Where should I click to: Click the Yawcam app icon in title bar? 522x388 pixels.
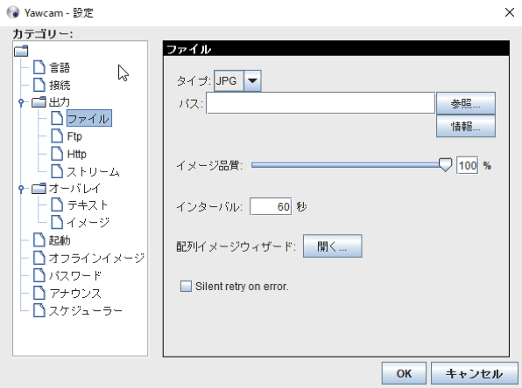coord(13,12)
